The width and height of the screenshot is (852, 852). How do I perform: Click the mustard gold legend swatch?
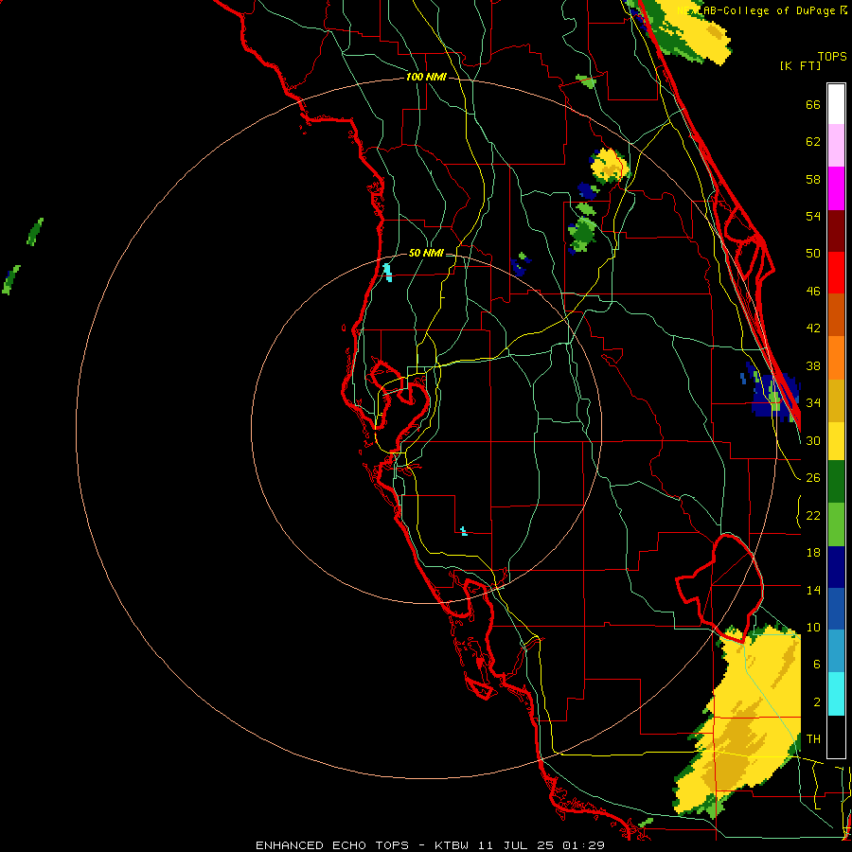pos(836,400)
